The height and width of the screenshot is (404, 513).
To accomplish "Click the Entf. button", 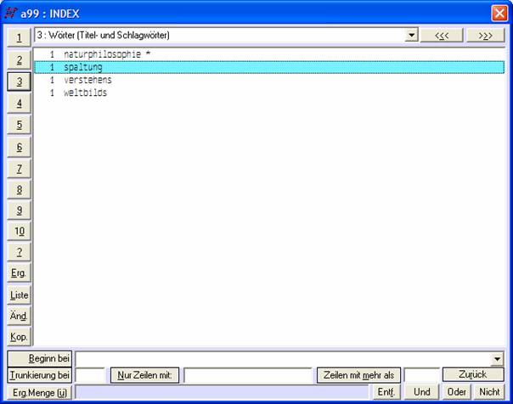I will pyautogui.click(x=386, y=392).
